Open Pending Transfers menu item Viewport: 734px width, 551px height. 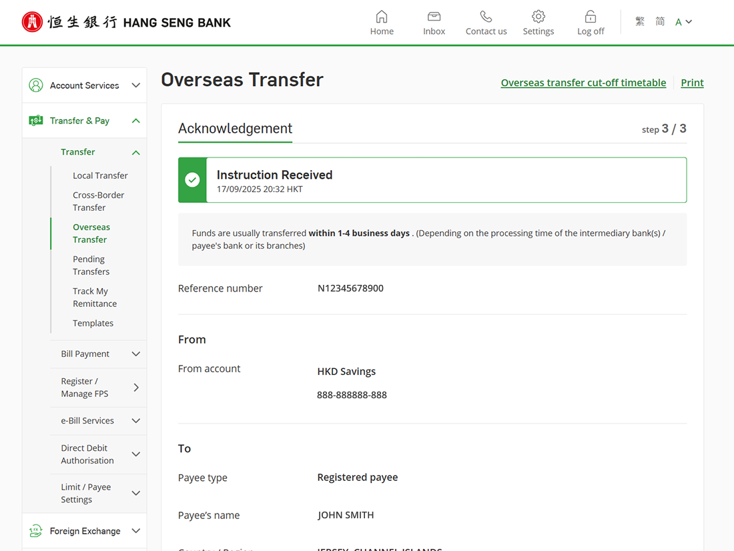click(x=91, y=265)
